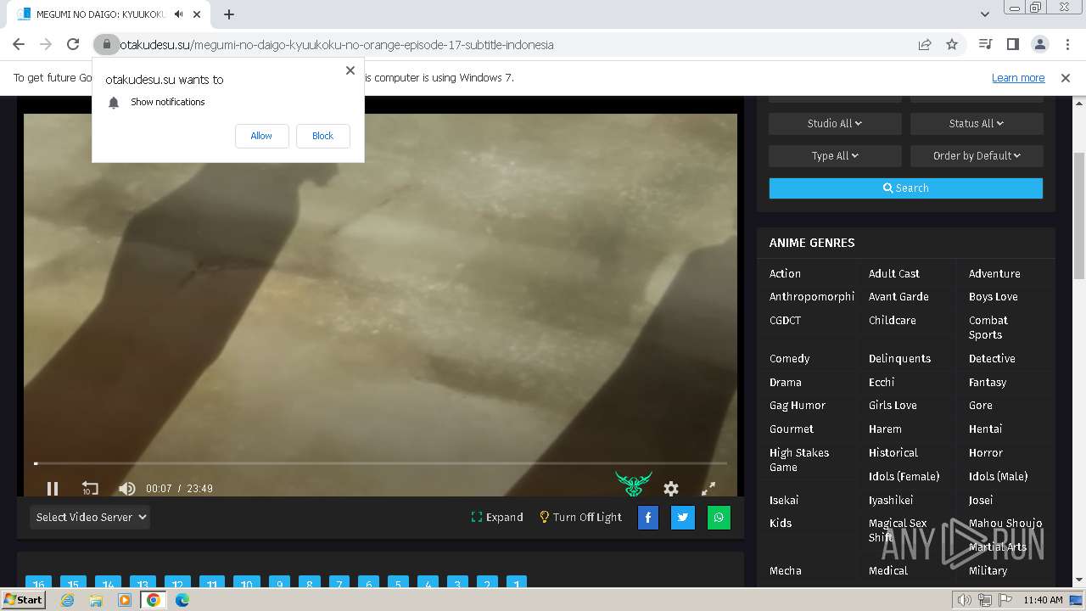The width and height of the screenshot is (1086, 611).
Task: Select the Historical genre
Action: click(893, 452)
